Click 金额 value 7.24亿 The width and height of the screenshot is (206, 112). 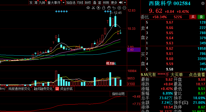pyautogui.click(x=167, y=103)
